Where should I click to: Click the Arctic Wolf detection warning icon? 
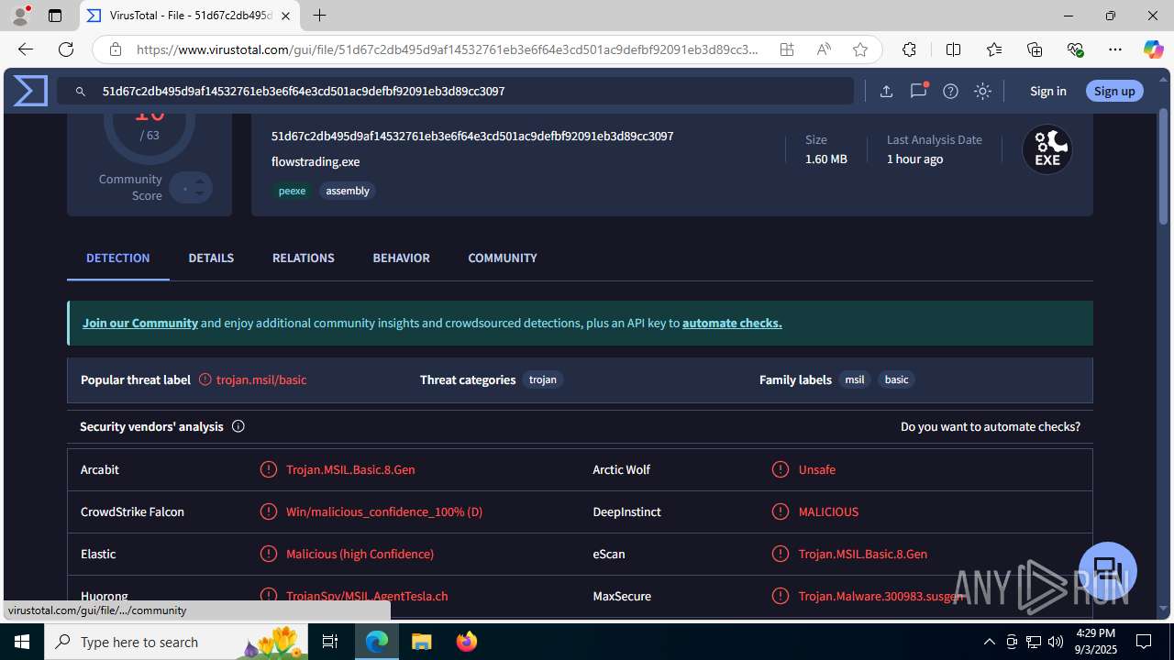pos(781,469)
